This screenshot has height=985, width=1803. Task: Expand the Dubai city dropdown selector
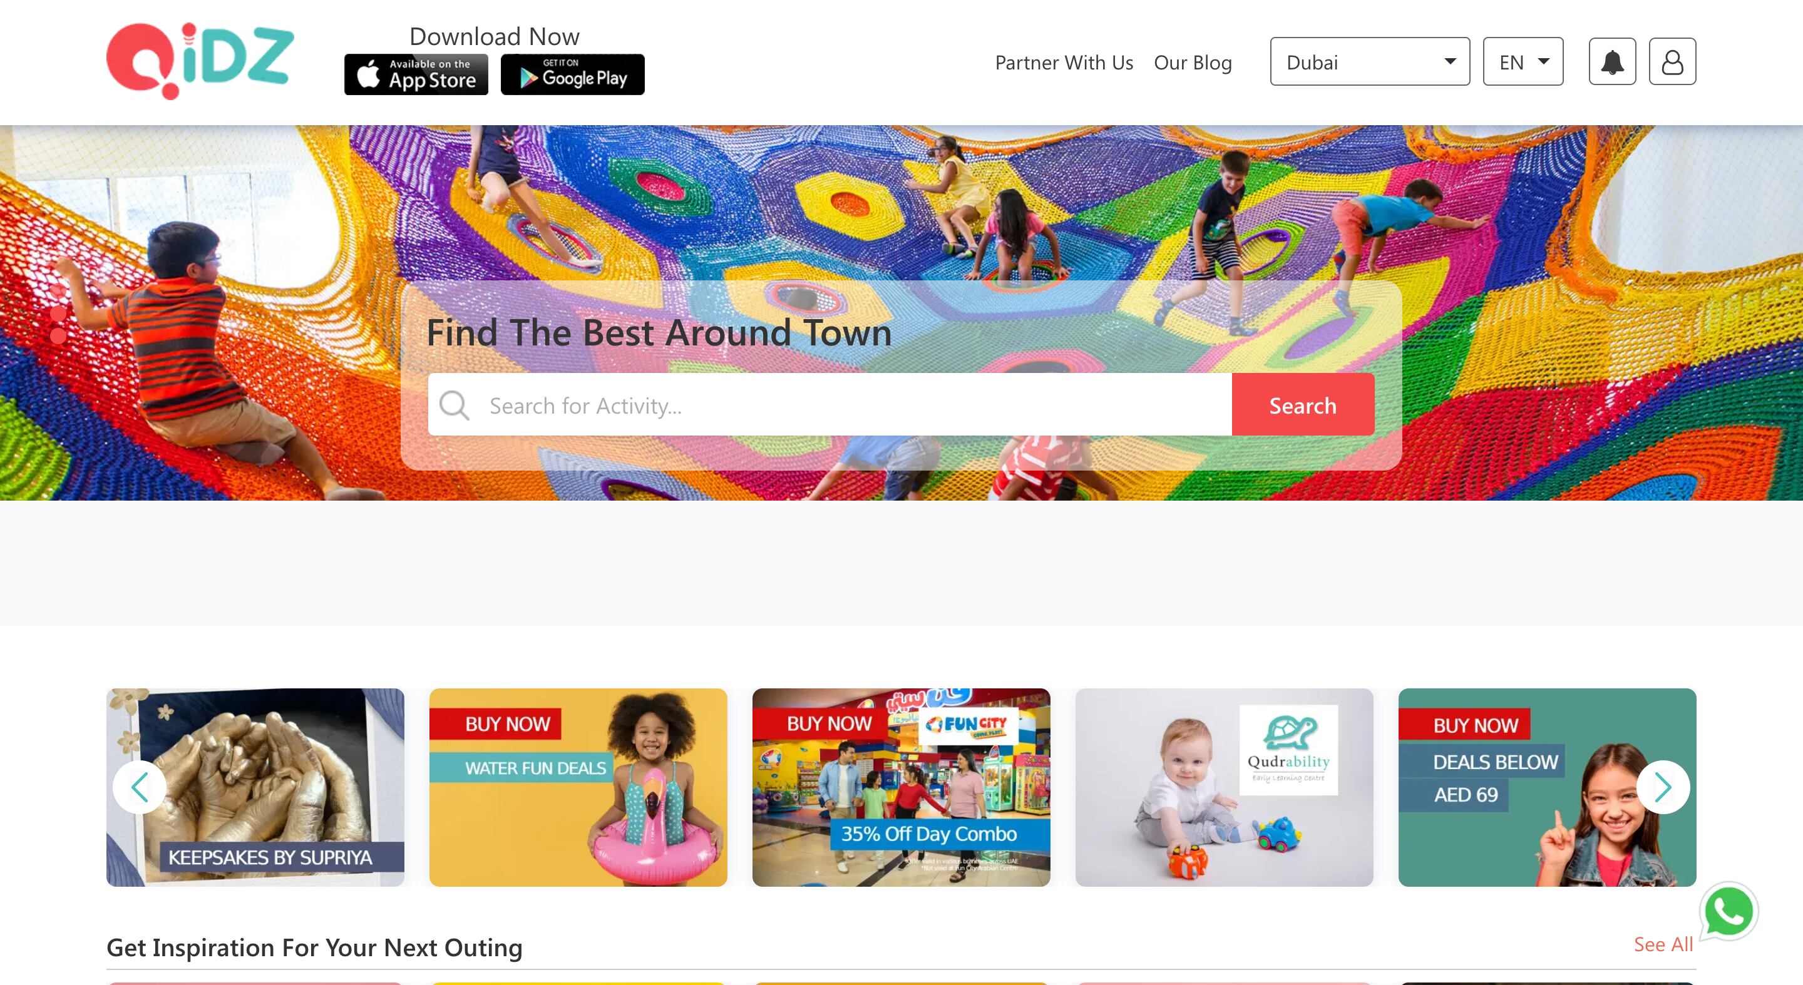click(1369, 61)
